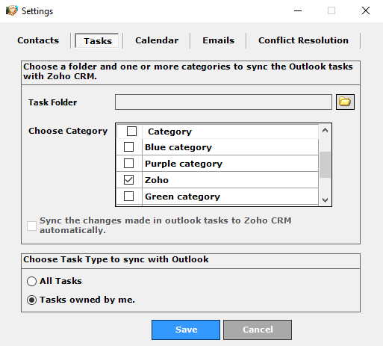Image resolution: width=383 pixels, height=346 pixels.
Task: Click the category list scrollbar thumb
Action: 325,164
